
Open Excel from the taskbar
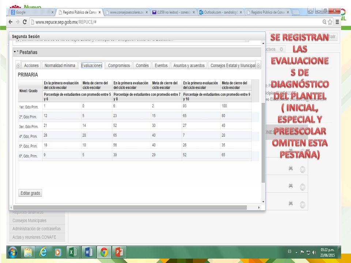73,252
